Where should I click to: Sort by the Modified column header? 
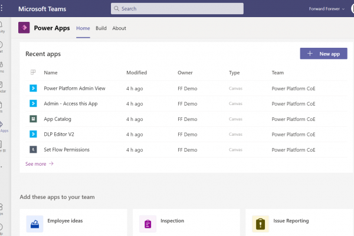137,73
